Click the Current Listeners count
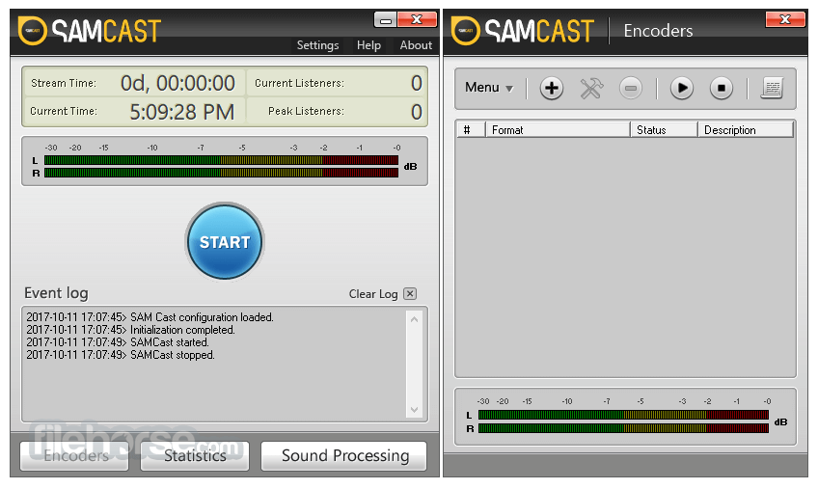818x489 pixels. [x=416, y=83]
